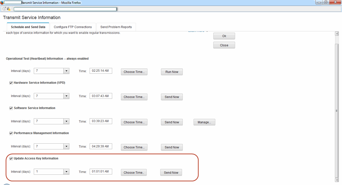The image size is (342, 185).
Task: Open the Heartbeat interval days dropdown
Action: 66,71
